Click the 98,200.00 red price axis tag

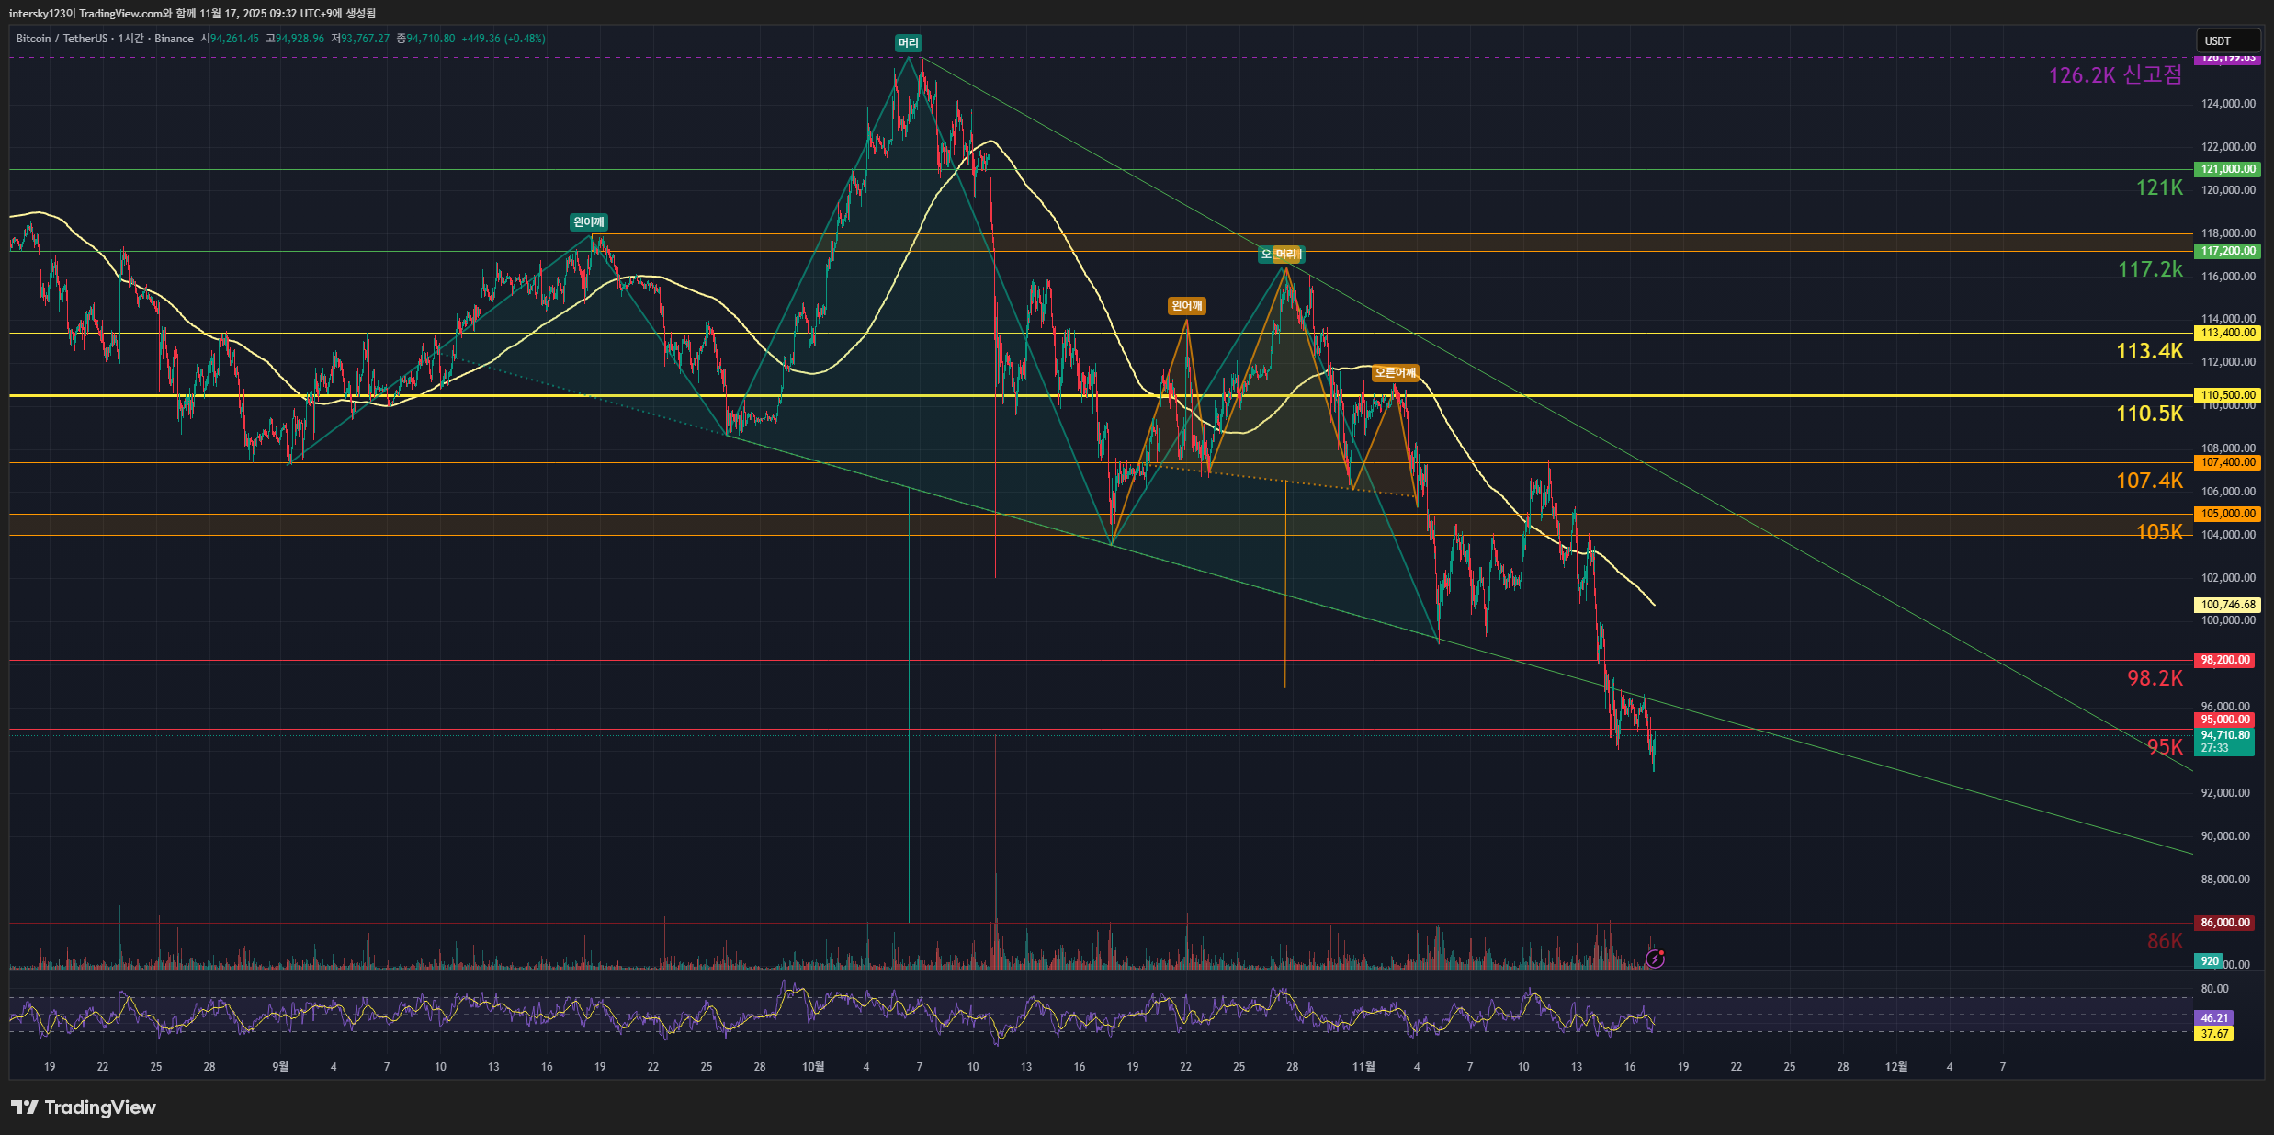[x=2225, y=660]
